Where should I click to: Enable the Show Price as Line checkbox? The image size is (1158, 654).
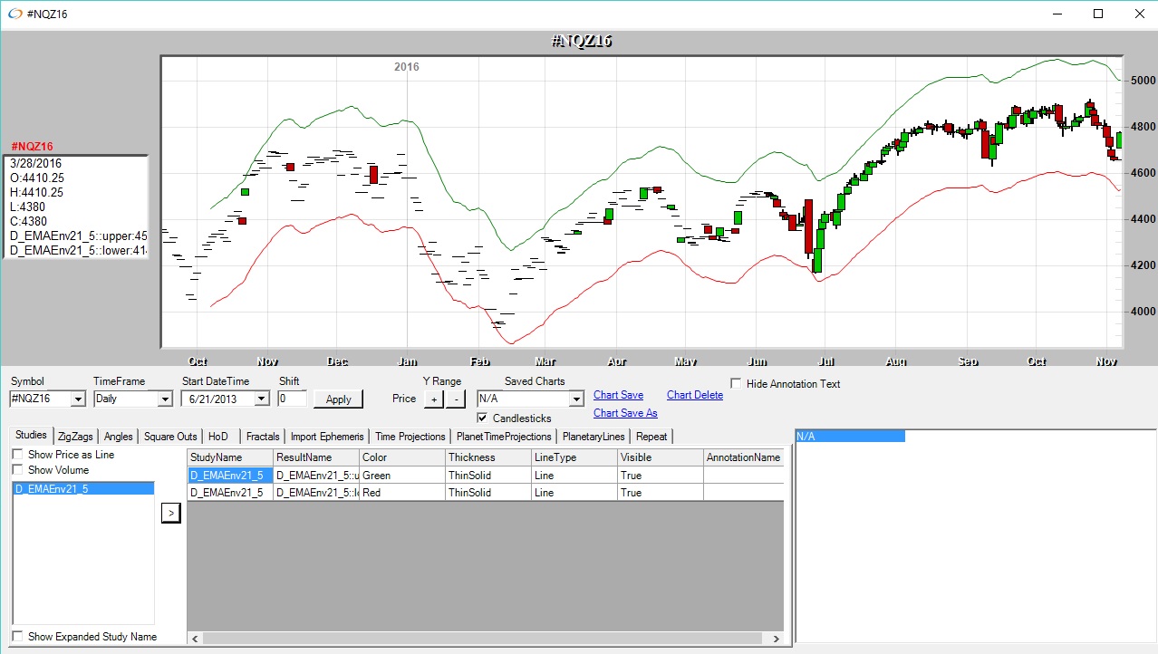[x=18, y=455]
